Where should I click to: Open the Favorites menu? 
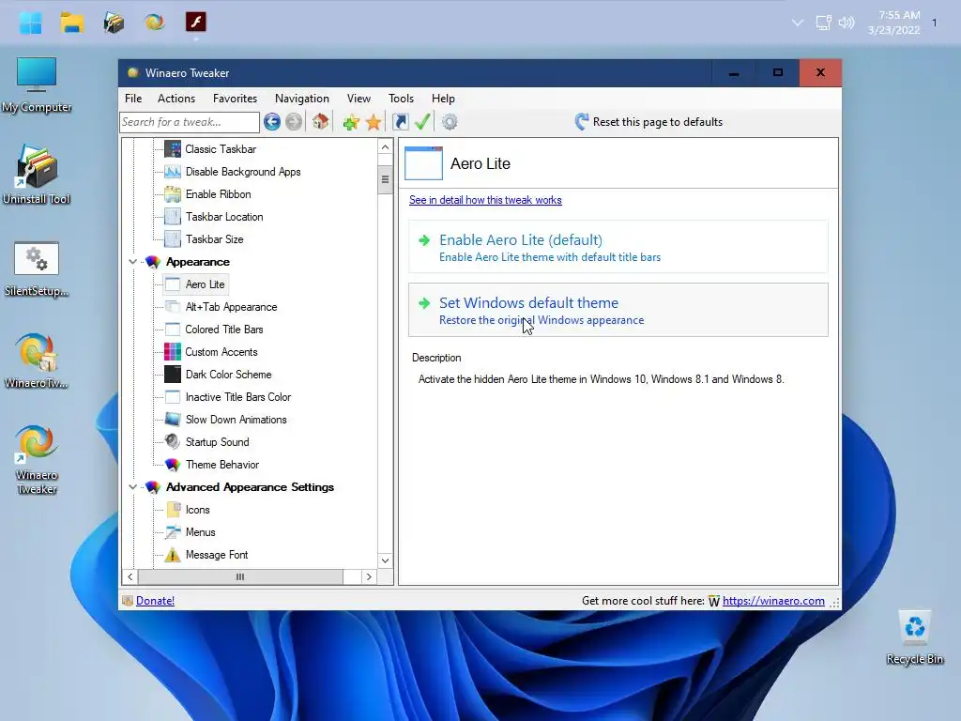pos(235,98)
